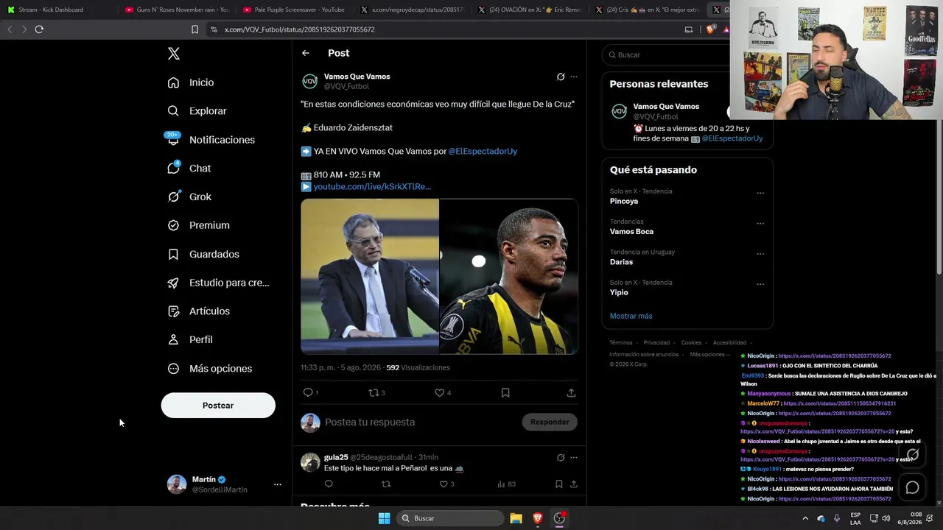View analytics on gula25's comment
This screenshot has width=943, height=530.
(501, 484)
